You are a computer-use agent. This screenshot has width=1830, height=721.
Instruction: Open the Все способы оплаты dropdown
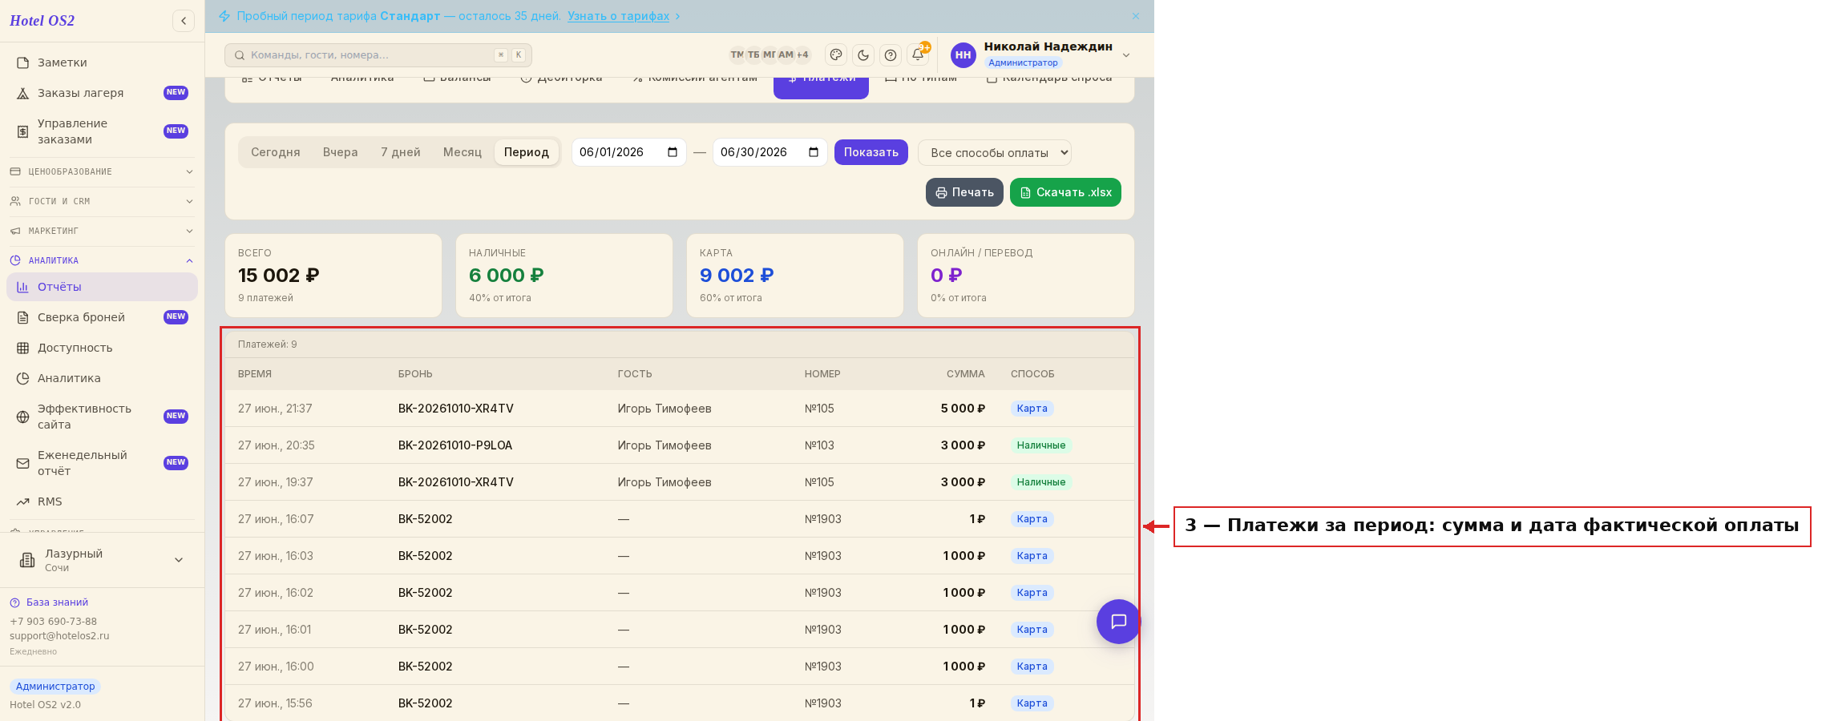(994, 152)
